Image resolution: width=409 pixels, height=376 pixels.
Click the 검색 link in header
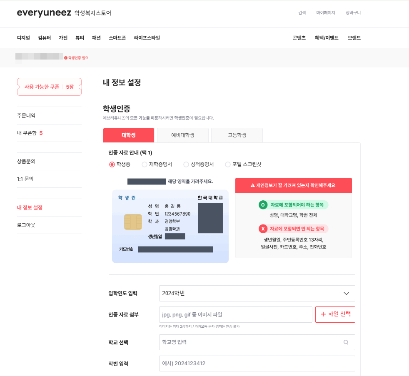[302, 12]
